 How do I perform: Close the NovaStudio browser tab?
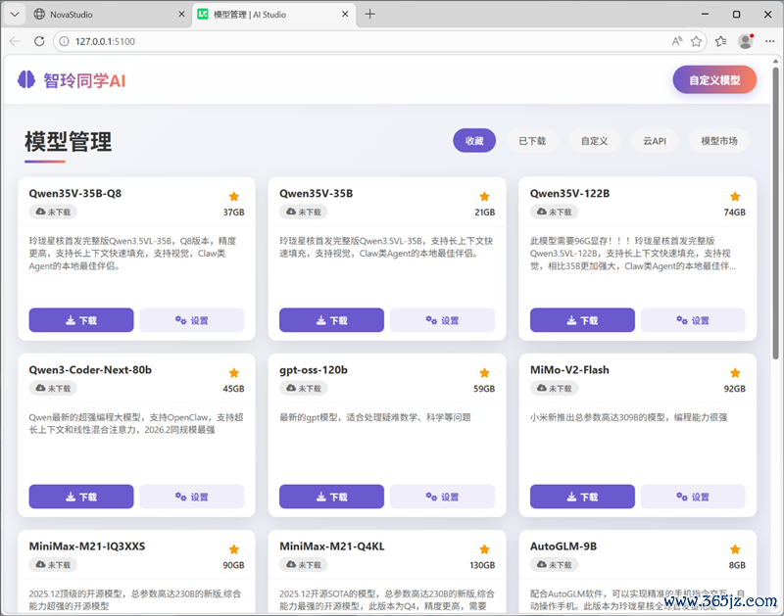pos(181,15)
